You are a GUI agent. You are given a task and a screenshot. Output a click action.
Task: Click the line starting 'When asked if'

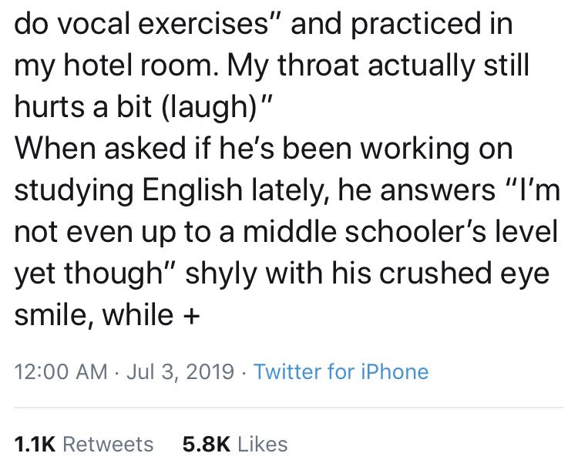click(264, 149)
